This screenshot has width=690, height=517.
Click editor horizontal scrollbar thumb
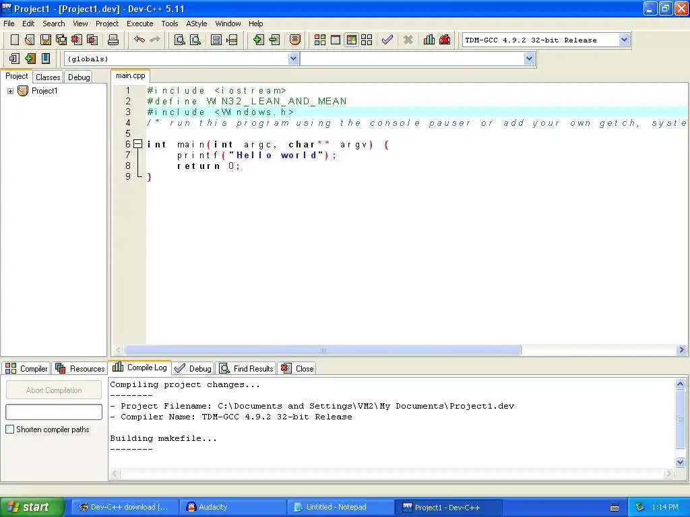323,350
